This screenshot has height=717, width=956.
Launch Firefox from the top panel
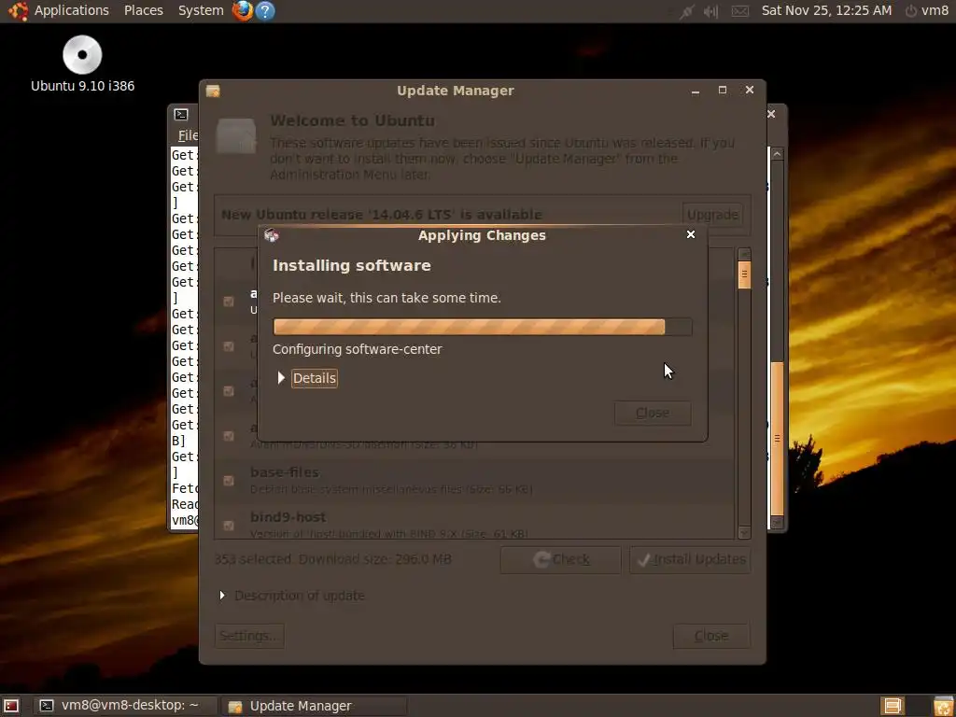243,10
